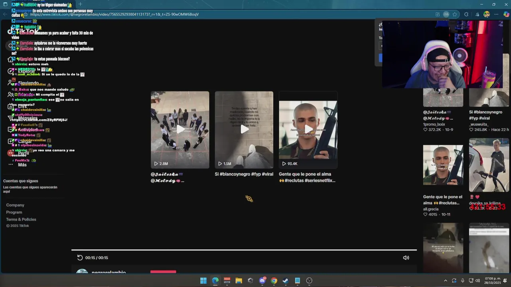Open the Explorar page in TikTok sidebar
The width and height of the screenshot is (511, 287).
[22, 71]
